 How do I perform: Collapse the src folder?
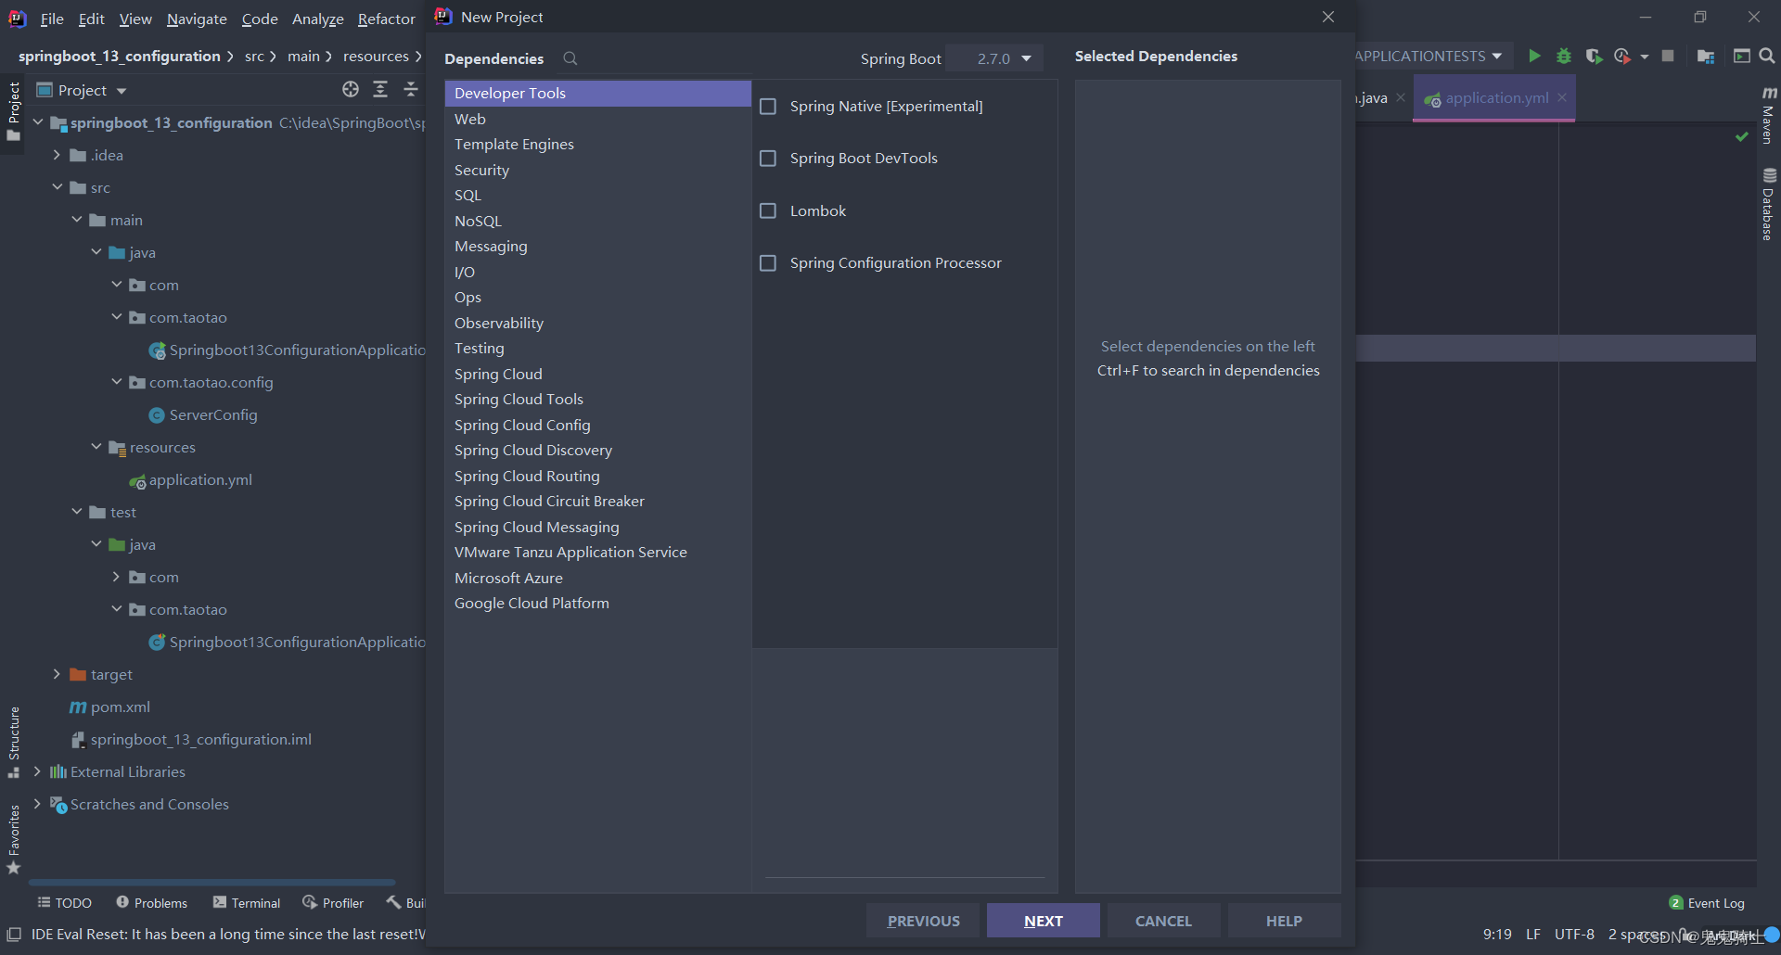click(x=57, y=187)
